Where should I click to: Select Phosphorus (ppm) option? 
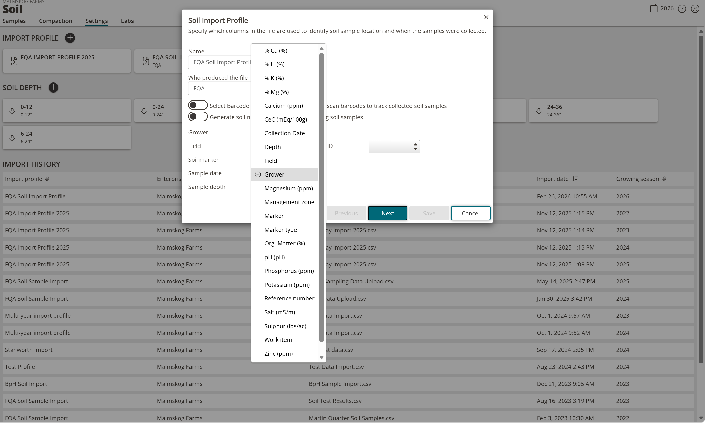pos(284,271)
